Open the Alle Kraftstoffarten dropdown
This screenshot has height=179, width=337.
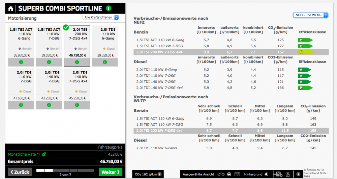(x=100, y=18)
